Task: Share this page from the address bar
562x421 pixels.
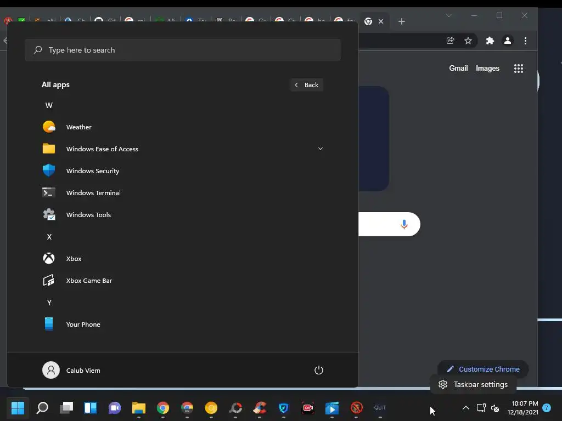Action: [451, 41]
